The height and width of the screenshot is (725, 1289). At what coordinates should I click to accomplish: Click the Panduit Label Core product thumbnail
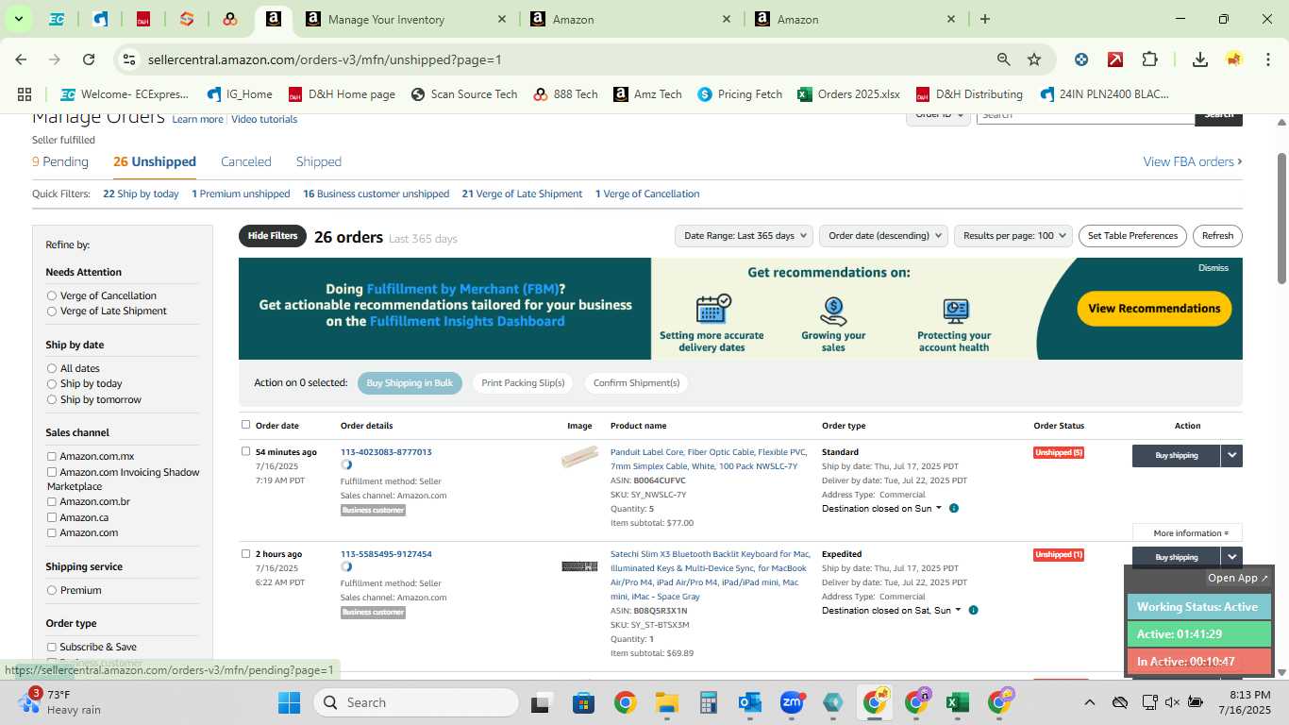(579, 457)
